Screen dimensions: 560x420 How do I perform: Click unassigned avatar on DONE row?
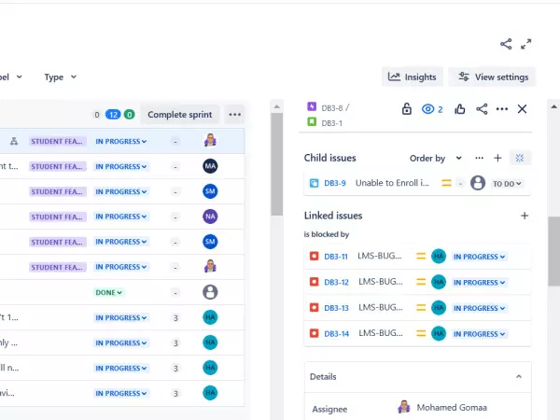point(210,292)
